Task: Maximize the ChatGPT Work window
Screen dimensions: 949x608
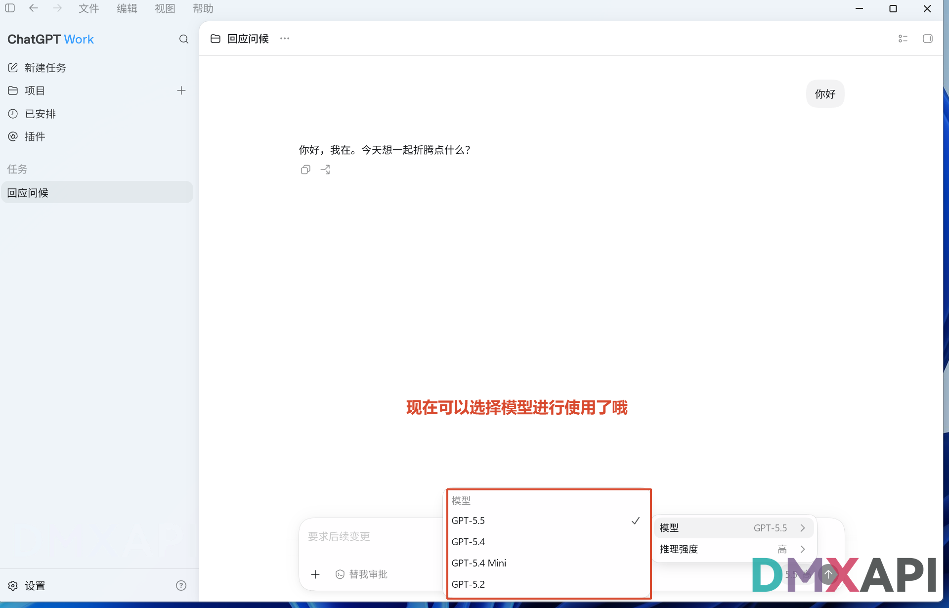Action: [893, 8]
